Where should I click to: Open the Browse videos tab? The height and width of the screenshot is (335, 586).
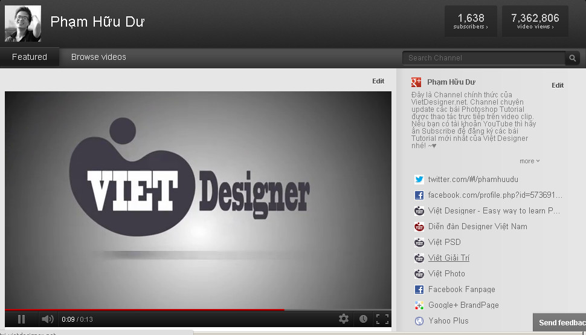98,57
